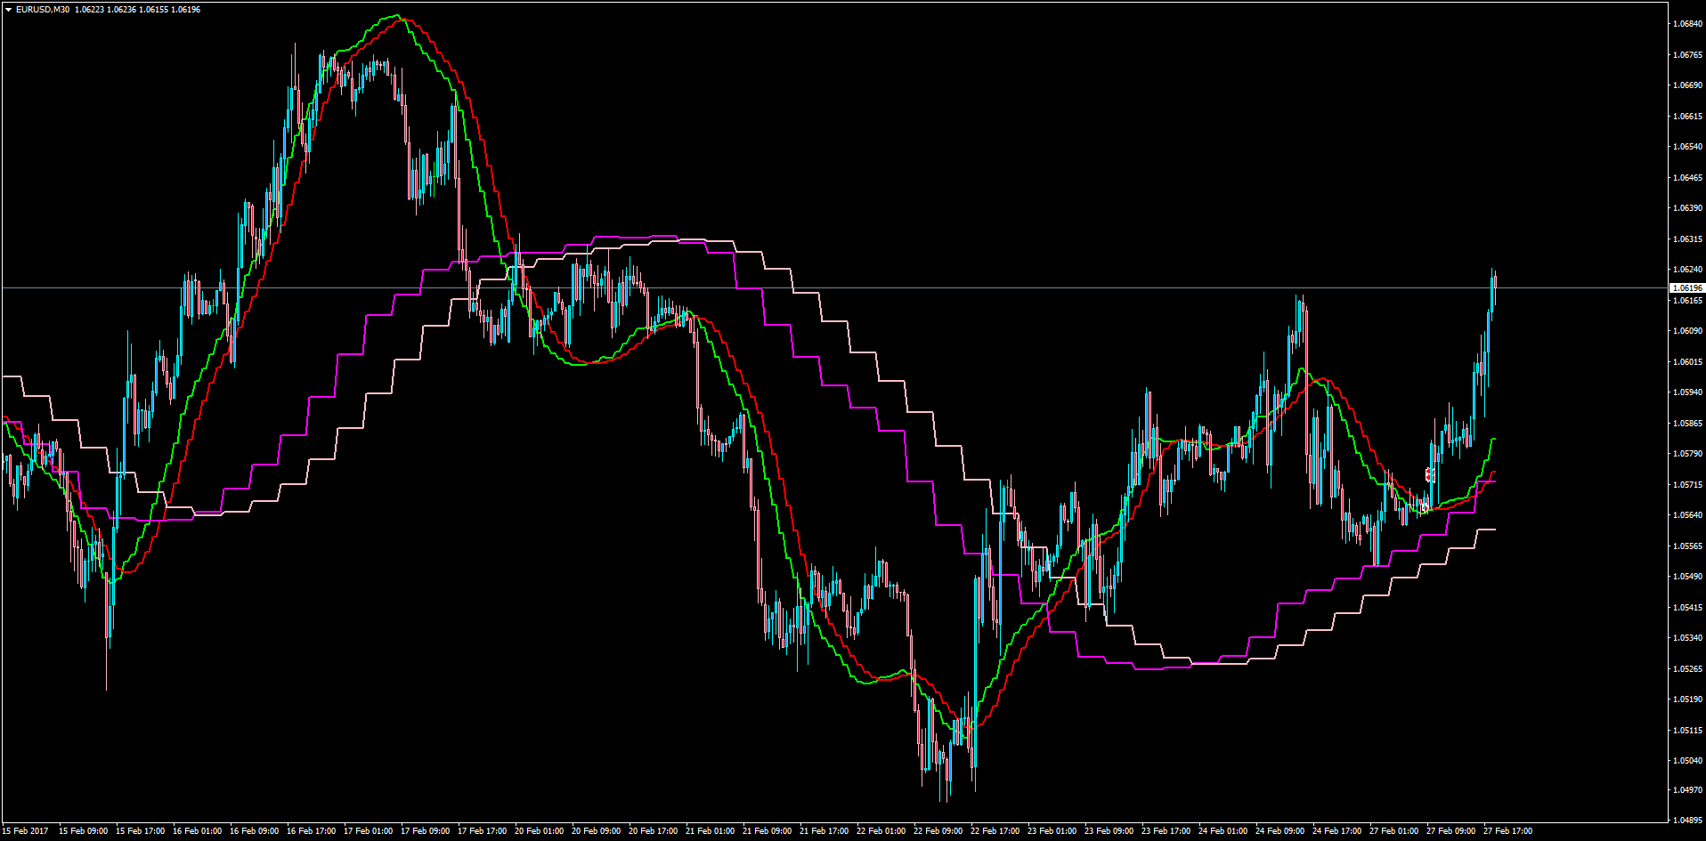Select the current price label 1.06196
Screen dimensions: 1706x841
1686,288
